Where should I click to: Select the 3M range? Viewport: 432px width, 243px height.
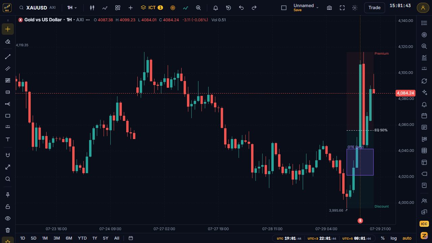(x=57, y=238)
